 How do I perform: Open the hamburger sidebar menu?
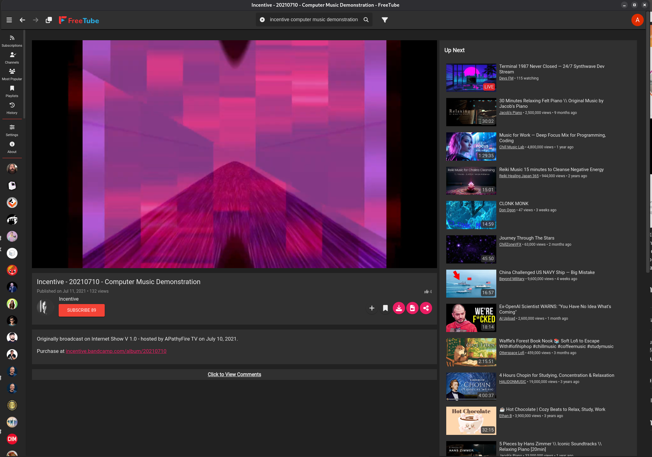(x=9, y=20)
